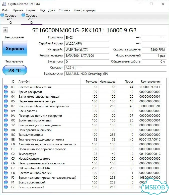Click the Прошивка field showing SN03
This screenshot has width=169, height=195.
coord(87,38)
